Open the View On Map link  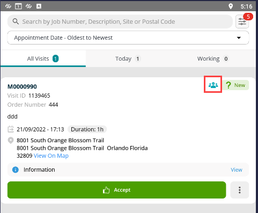51,156
